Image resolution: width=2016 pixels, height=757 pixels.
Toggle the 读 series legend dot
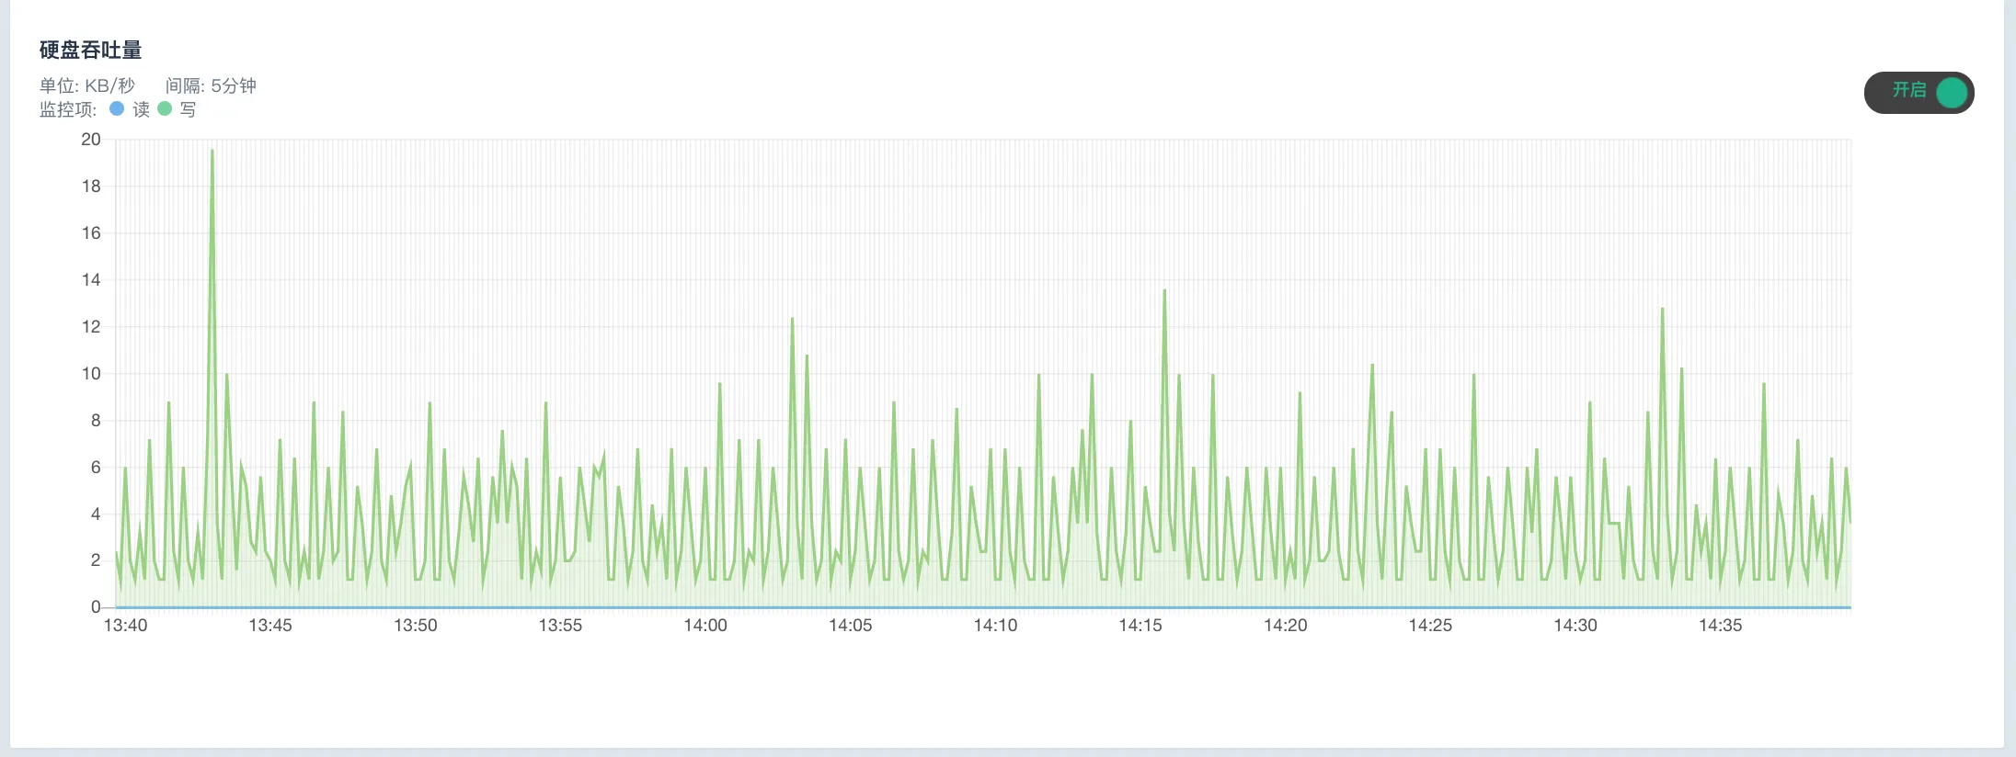coord(117,108)
